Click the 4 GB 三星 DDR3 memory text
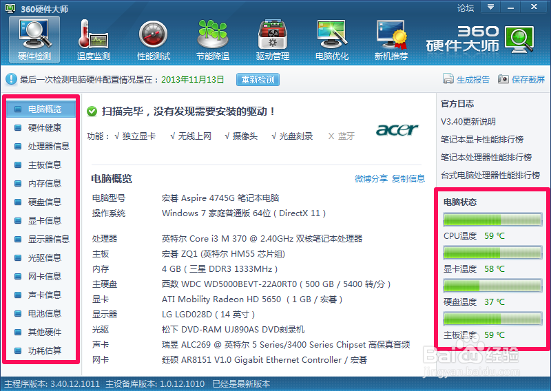Screen dimensions: 551x391 (220, 269)
